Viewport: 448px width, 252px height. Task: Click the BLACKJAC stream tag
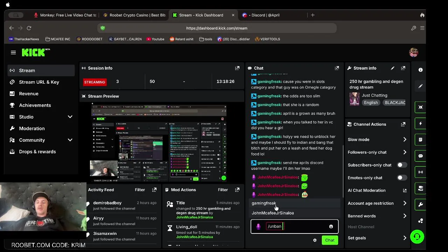[x=395, y=103]
